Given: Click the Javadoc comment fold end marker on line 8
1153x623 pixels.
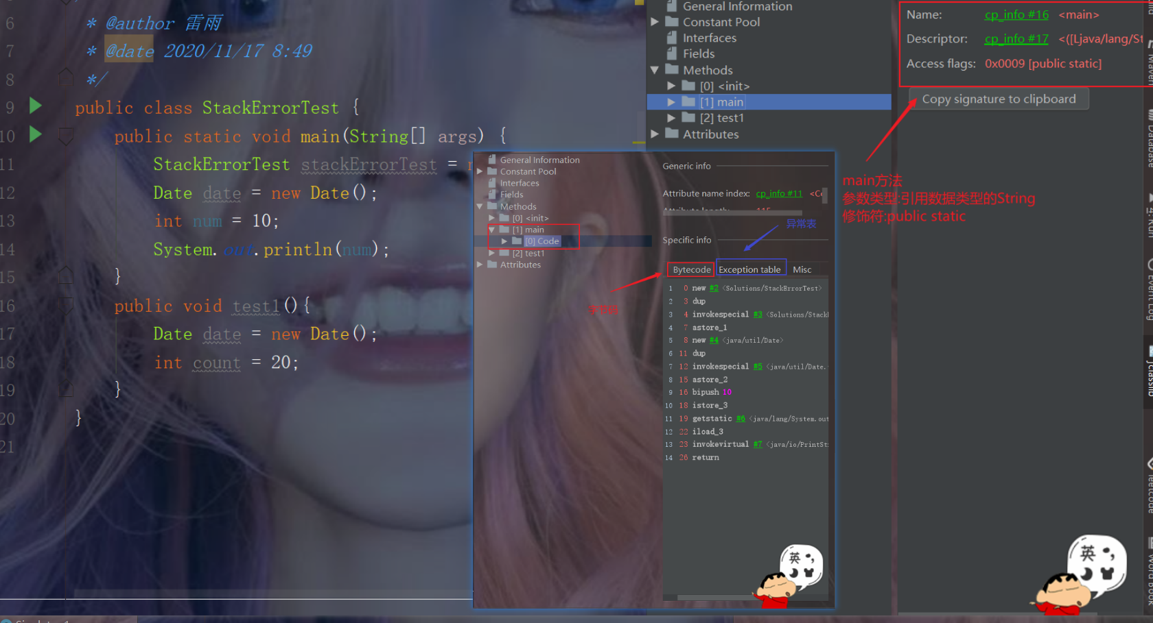Looking at the screenshot, I should pyautogui.click(x=66, y=77).
